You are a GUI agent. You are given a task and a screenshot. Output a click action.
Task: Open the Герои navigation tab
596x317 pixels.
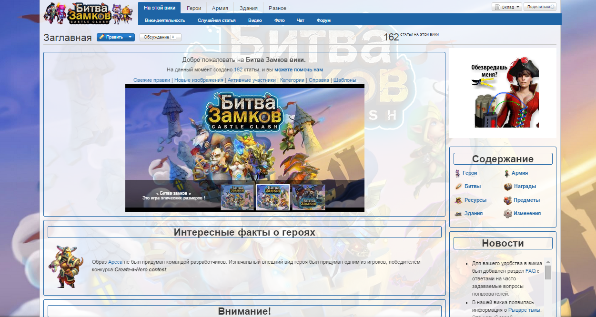(194, 8)
